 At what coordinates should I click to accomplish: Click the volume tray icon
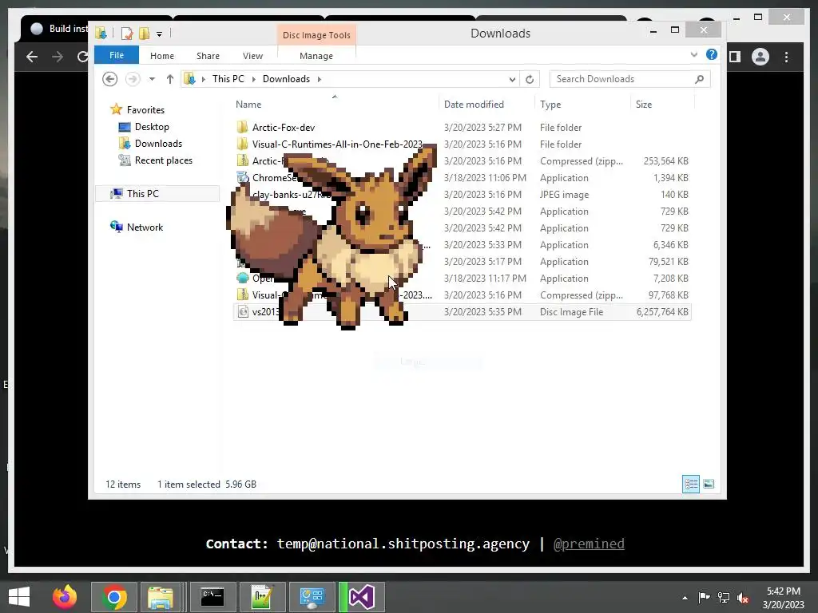click(x=743, y=598)
